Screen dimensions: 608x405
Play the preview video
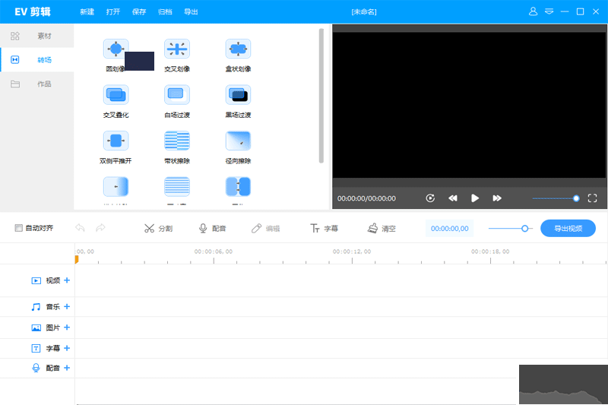[474, 198]
